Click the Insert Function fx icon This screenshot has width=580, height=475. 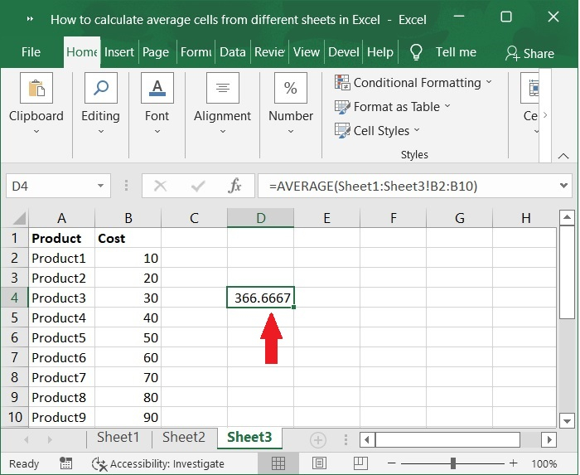[235, 187]
